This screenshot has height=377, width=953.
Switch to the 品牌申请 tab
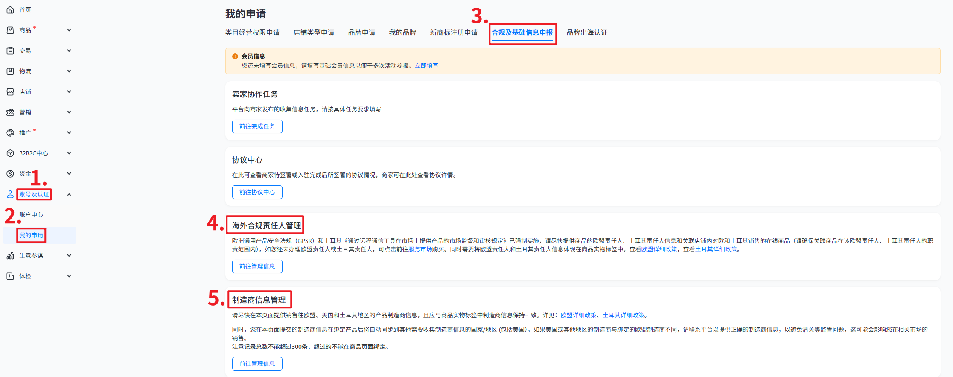pos(361,33)
